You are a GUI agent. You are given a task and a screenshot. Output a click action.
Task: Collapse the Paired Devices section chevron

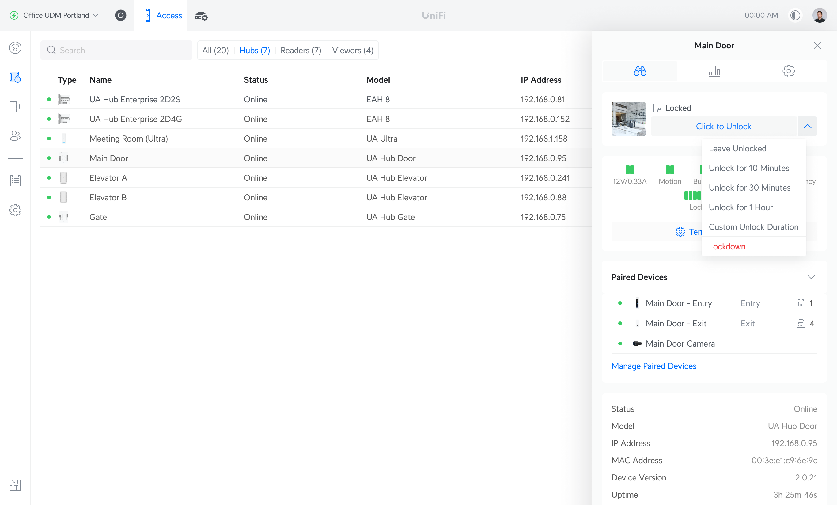[811, 277]
